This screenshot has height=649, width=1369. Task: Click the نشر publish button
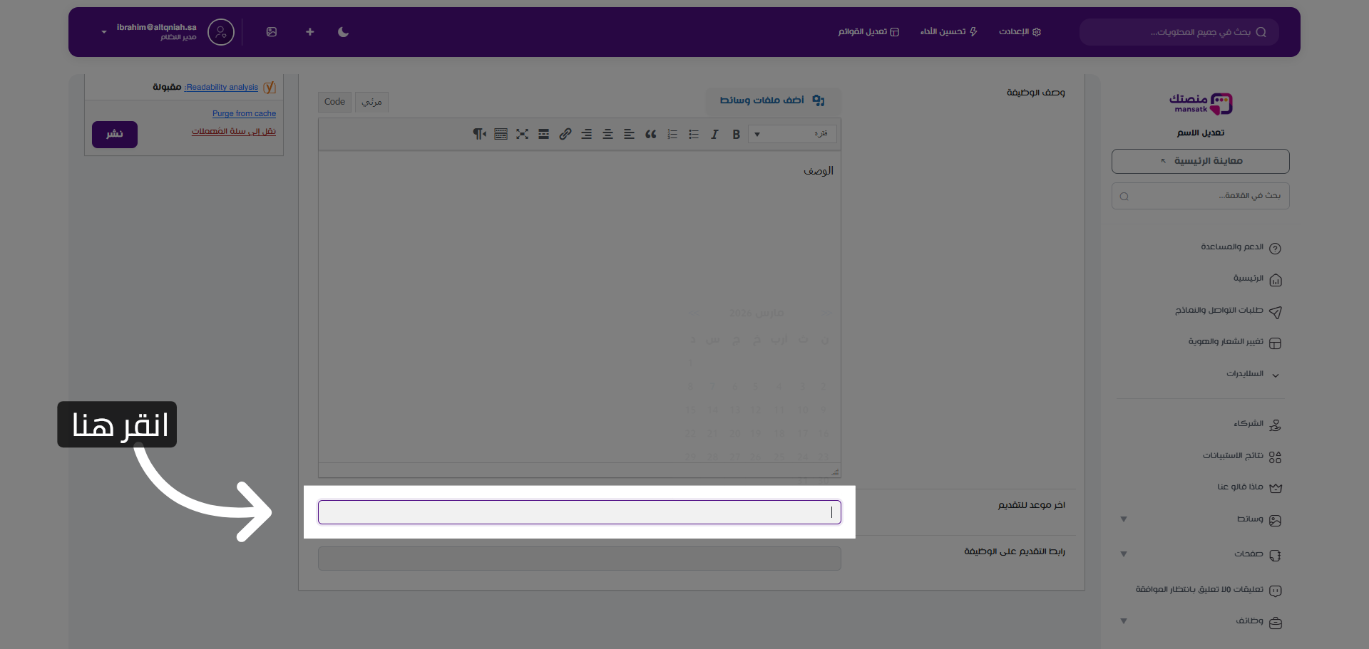tap(115, 134)
